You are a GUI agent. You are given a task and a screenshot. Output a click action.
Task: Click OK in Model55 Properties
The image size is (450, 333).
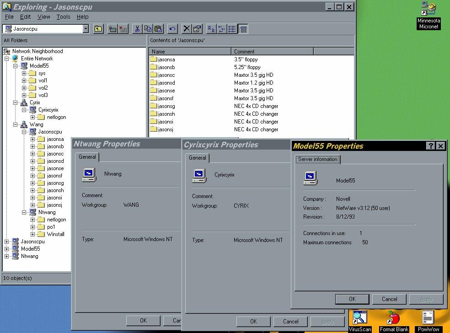click(x=352, y=299)
